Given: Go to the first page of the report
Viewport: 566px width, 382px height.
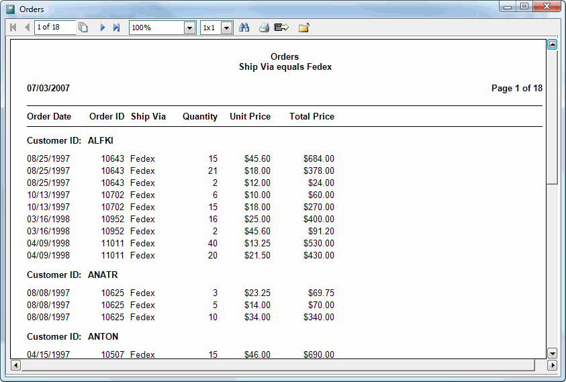Looking at the screenshot, I should pyautogui.click(x=13, y=28).
